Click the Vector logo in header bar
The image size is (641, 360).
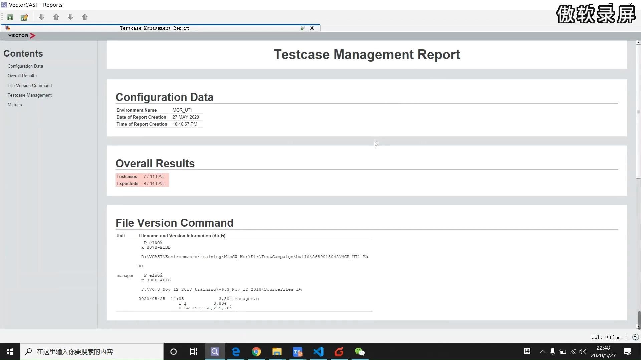pyautogui.click(x=22, y=36)
